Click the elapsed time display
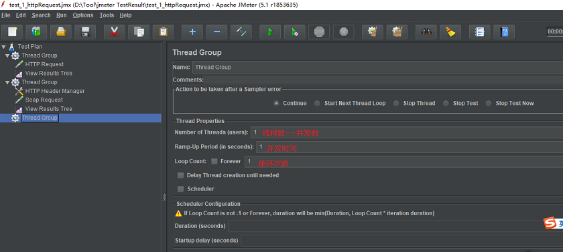Image resolution: width=563 pixels, height=252 pixels. click(x=555, y=32)
